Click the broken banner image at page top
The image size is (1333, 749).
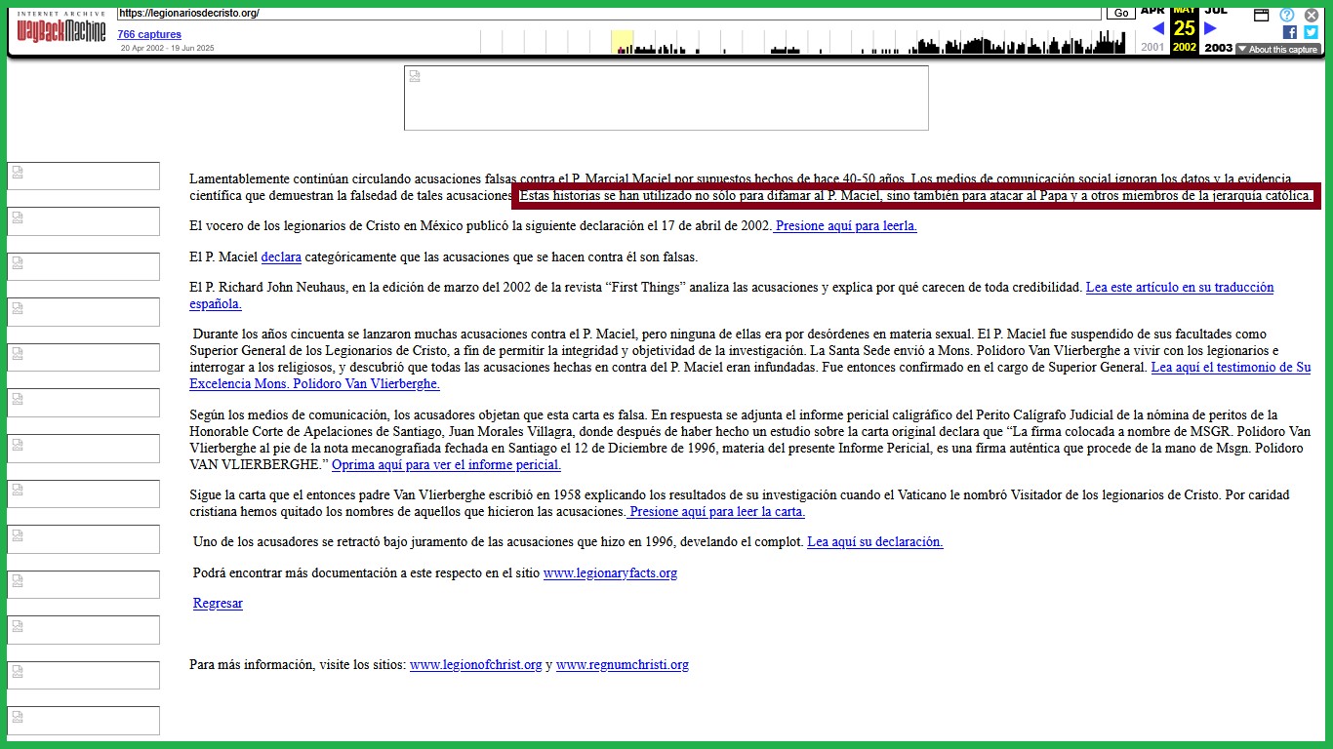click(x=666, y=98)
